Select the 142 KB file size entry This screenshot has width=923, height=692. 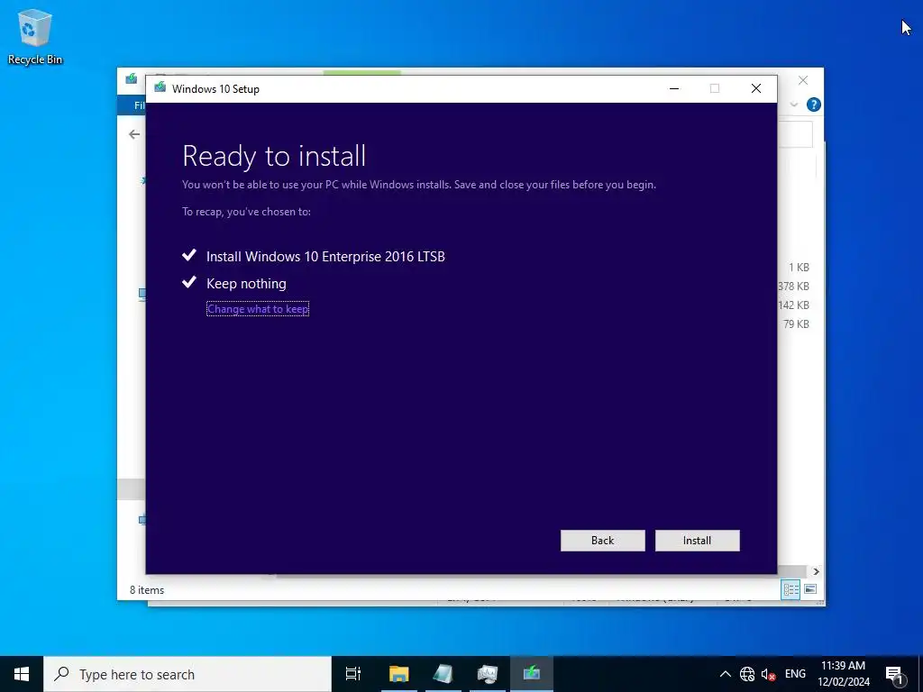[x=793, y=305]
